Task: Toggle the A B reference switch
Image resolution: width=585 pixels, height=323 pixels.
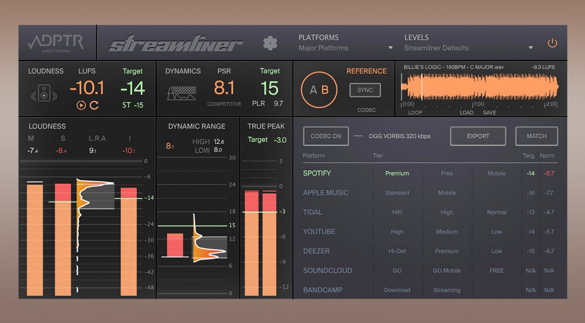Action: (x=319, y=90)
